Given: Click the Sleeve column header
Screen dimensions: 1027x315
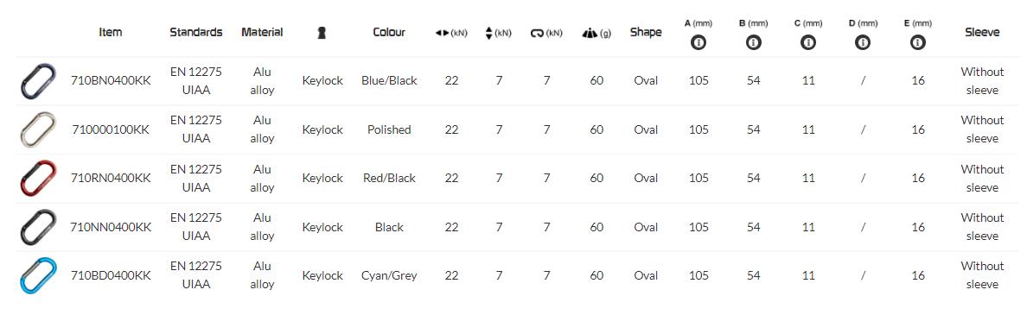Looking at the screenshot, I should point(982,32).
